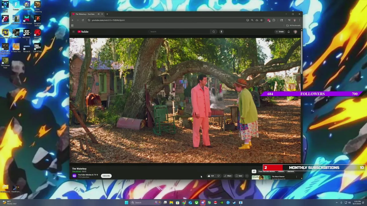Open a new Chrome tab

(x=107, y=14)
